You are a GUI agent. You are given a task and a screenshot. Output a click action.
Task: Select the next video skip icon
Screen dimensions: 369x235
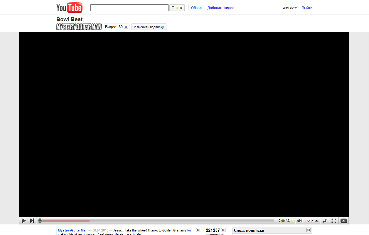[x=32, y=220]
